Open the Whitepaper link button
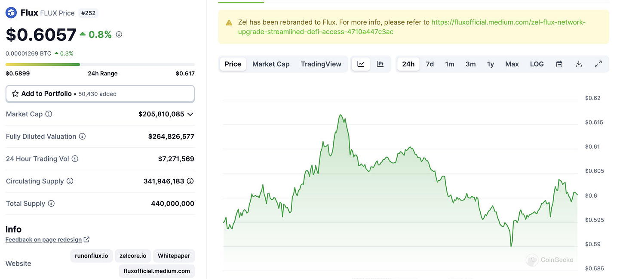 click(174, 256)
